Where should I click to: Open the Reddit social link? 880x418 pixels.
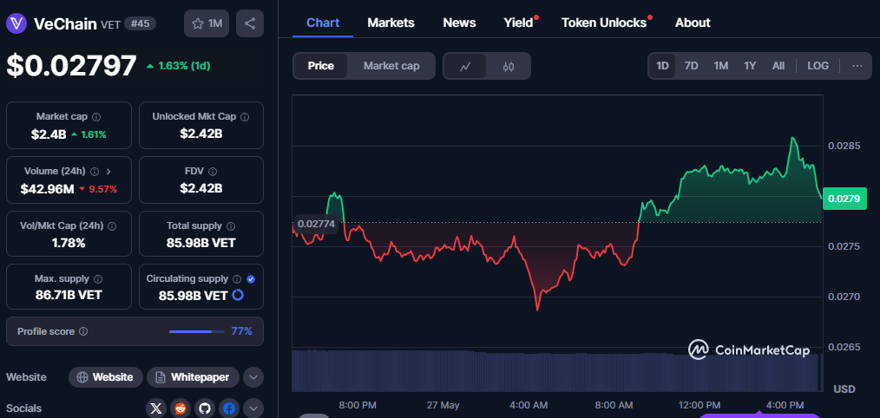pos(181,408)
